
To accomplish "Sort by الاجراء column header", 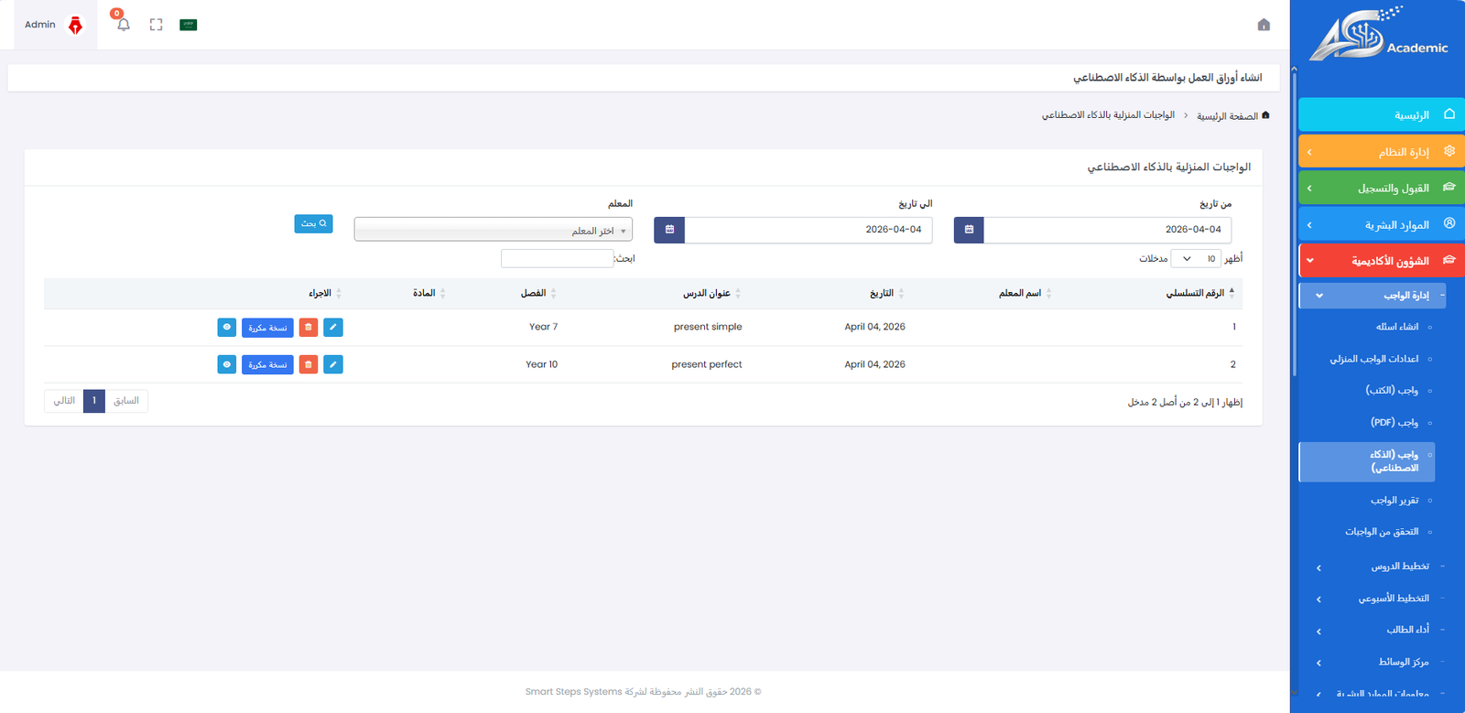I will [320, 294].
